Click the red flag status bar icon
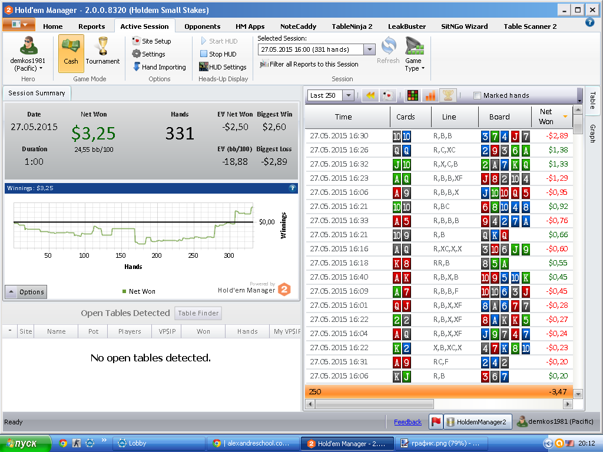603x452 pixels. [x=436, y=421]
